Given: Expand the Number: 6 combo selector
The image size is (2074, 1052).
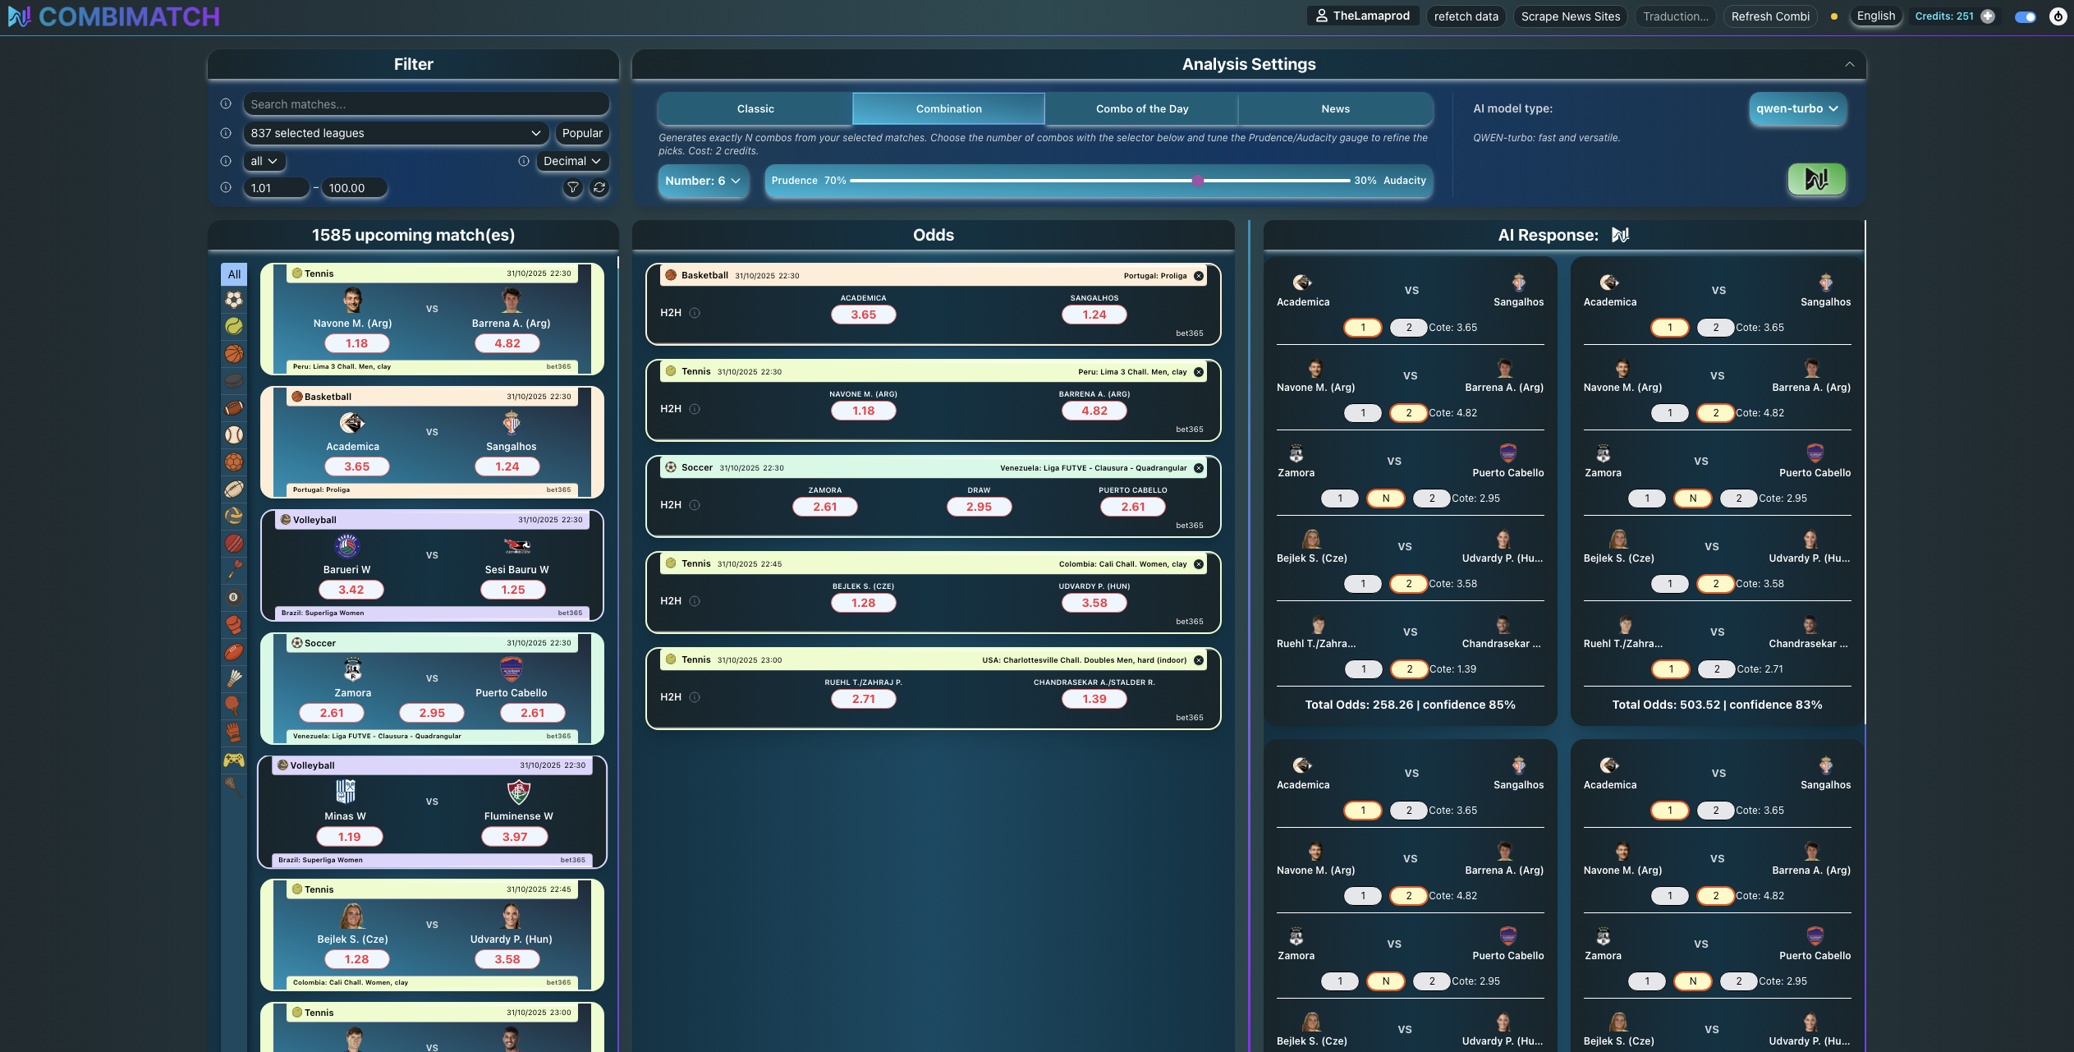Looking at the screenshot, I should [703, 181].
